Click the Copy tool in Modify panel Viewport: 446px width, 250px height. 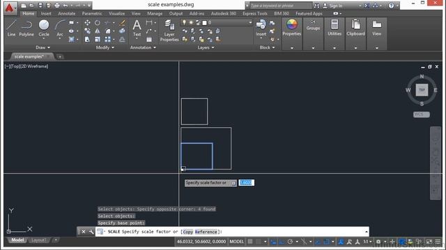pyautogui.click(x=87, y=31)
